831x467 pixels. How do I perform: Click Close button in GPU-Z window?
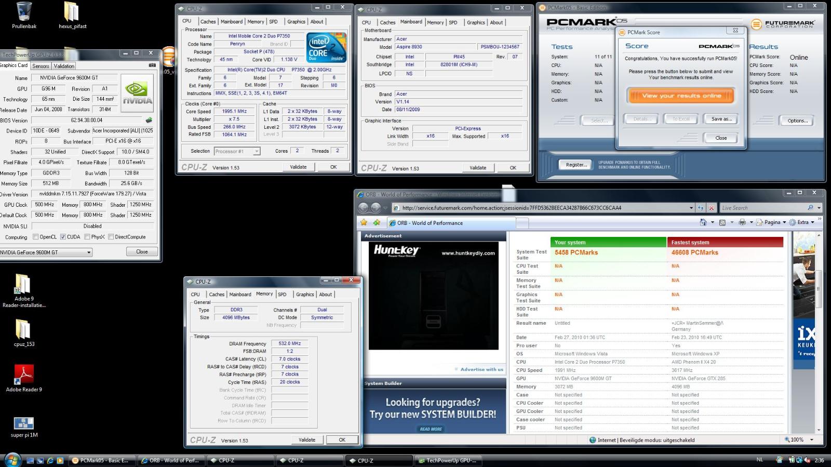pos(142,251)
